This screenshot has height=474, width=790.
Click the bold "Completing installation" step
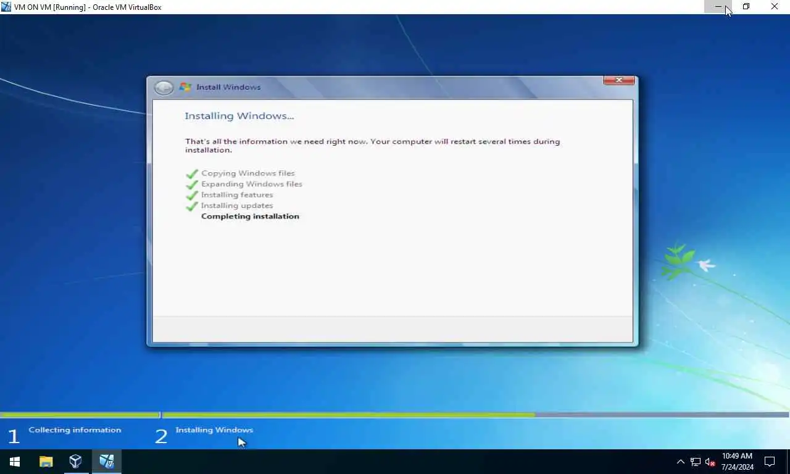pyautogui.click(x=250, y=216)
